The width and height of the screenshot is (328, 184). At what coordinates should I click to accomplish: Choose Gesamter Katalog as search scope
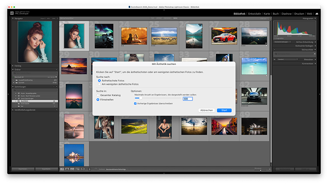[x=98, y=95]
